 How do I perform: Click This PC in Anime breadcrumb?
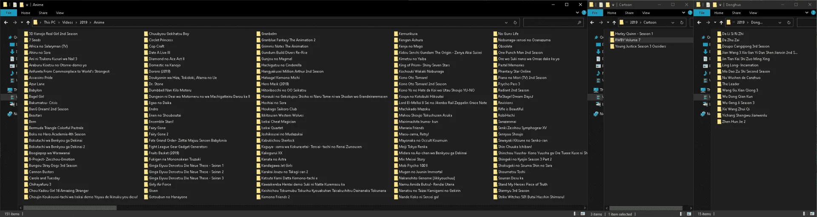[x=49, y=23]
